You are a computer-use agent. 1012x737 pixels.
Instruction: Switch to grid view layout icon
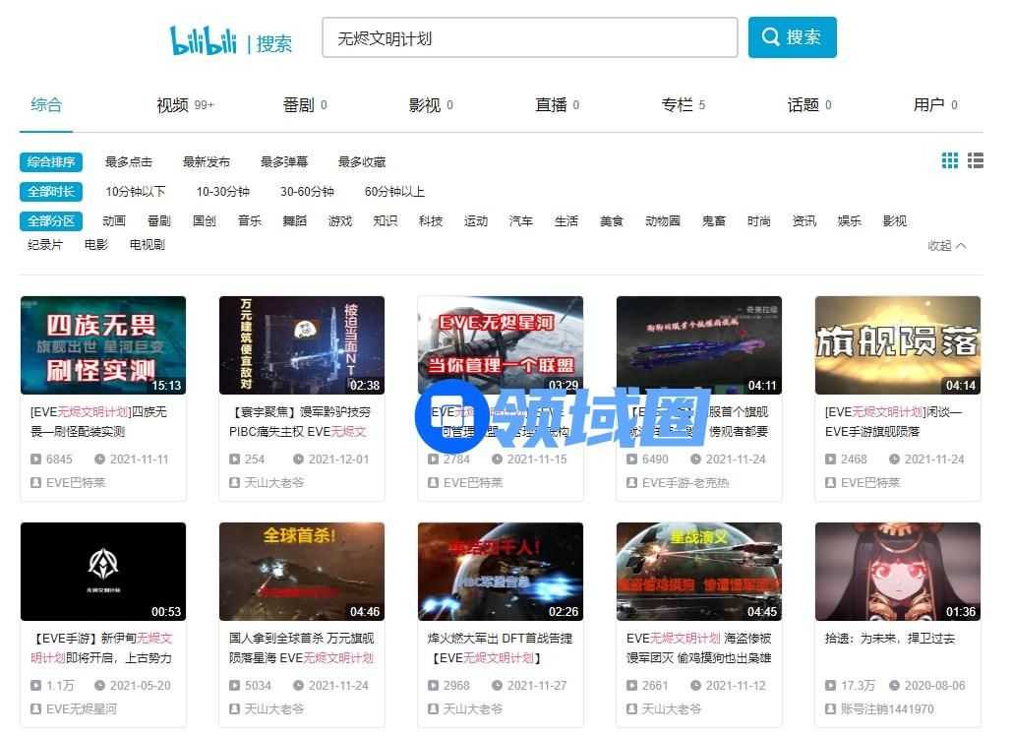[x=949, y=160]
